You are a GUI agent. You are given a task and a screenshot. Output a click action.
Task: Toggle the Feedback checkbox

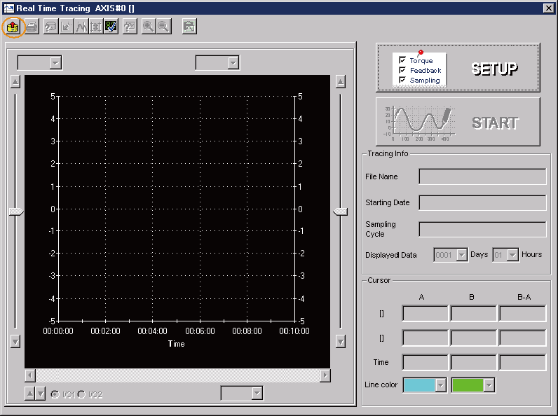click(x=402, y=70)
